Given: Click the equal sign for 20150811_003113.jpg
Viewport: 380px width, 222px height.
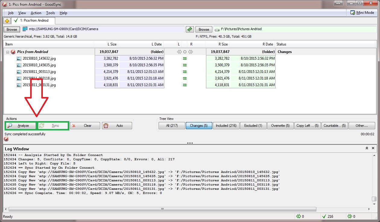Looking at the screenshot, I should click(x=185, y=72).
